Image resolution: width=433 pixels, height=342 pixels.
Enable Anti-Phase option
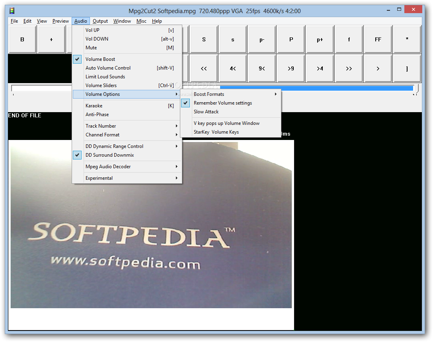127,115
